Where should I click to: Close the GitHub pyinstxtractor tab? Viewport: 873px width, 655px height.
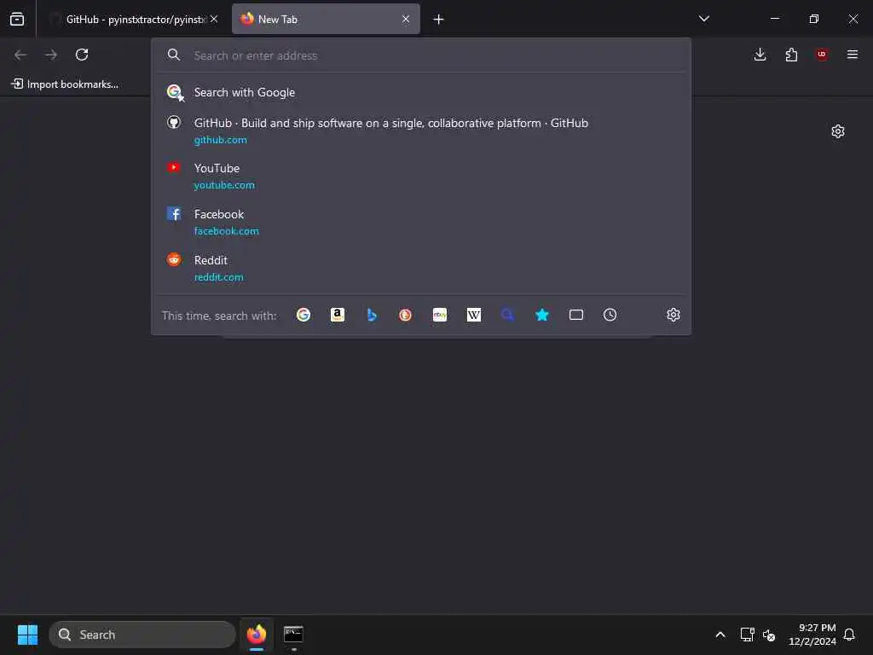pyautogui.click(x=214, y=20)
